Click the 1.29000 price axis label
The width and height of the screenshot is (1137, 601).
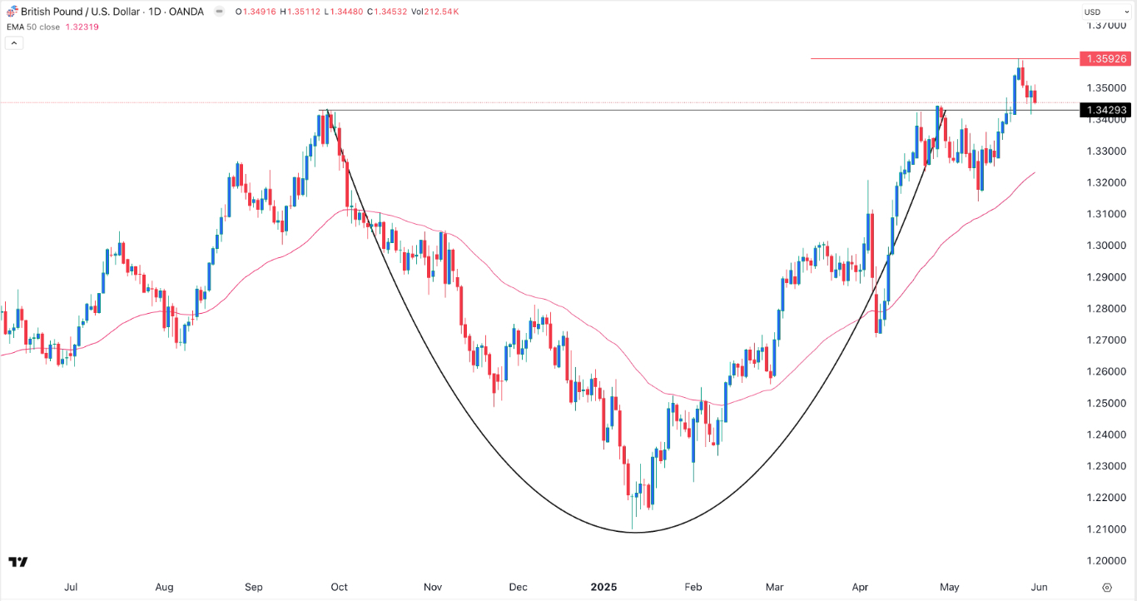(x=1106, y=277)
